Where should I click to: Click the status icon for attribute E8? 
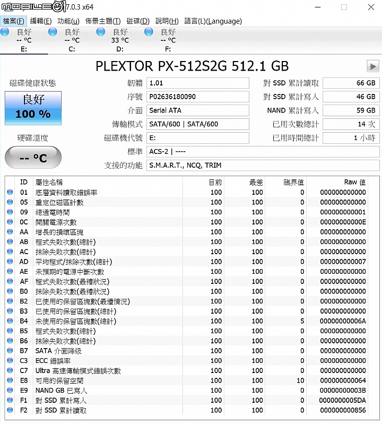10,380
